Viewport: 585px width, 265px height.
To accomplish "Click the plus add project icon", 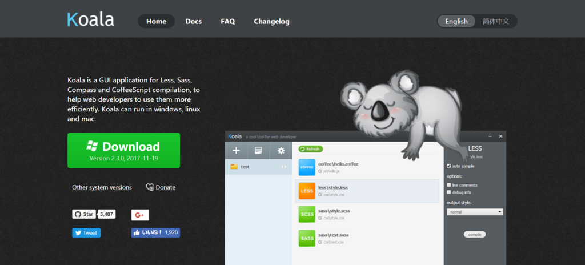I will point(236,150).
